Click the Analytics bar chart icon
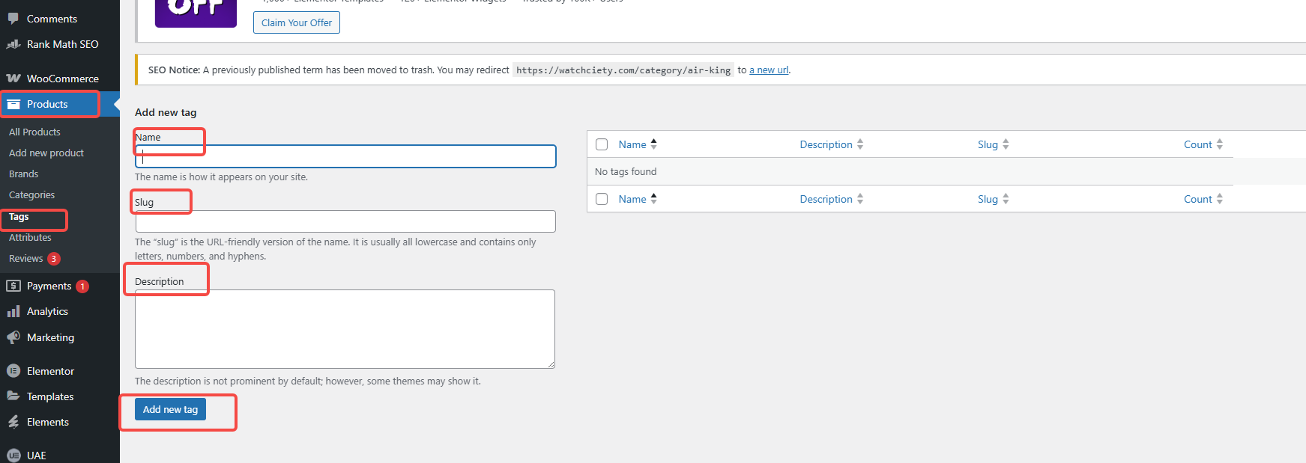The image size is (1306, 463). pyautogui.click(x=13, y=311)
